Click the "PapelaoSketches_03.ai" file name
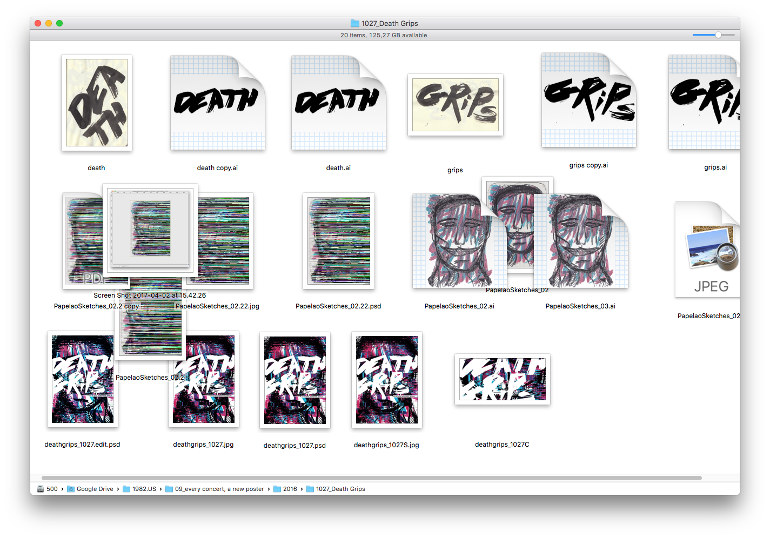 click(580, 306)
